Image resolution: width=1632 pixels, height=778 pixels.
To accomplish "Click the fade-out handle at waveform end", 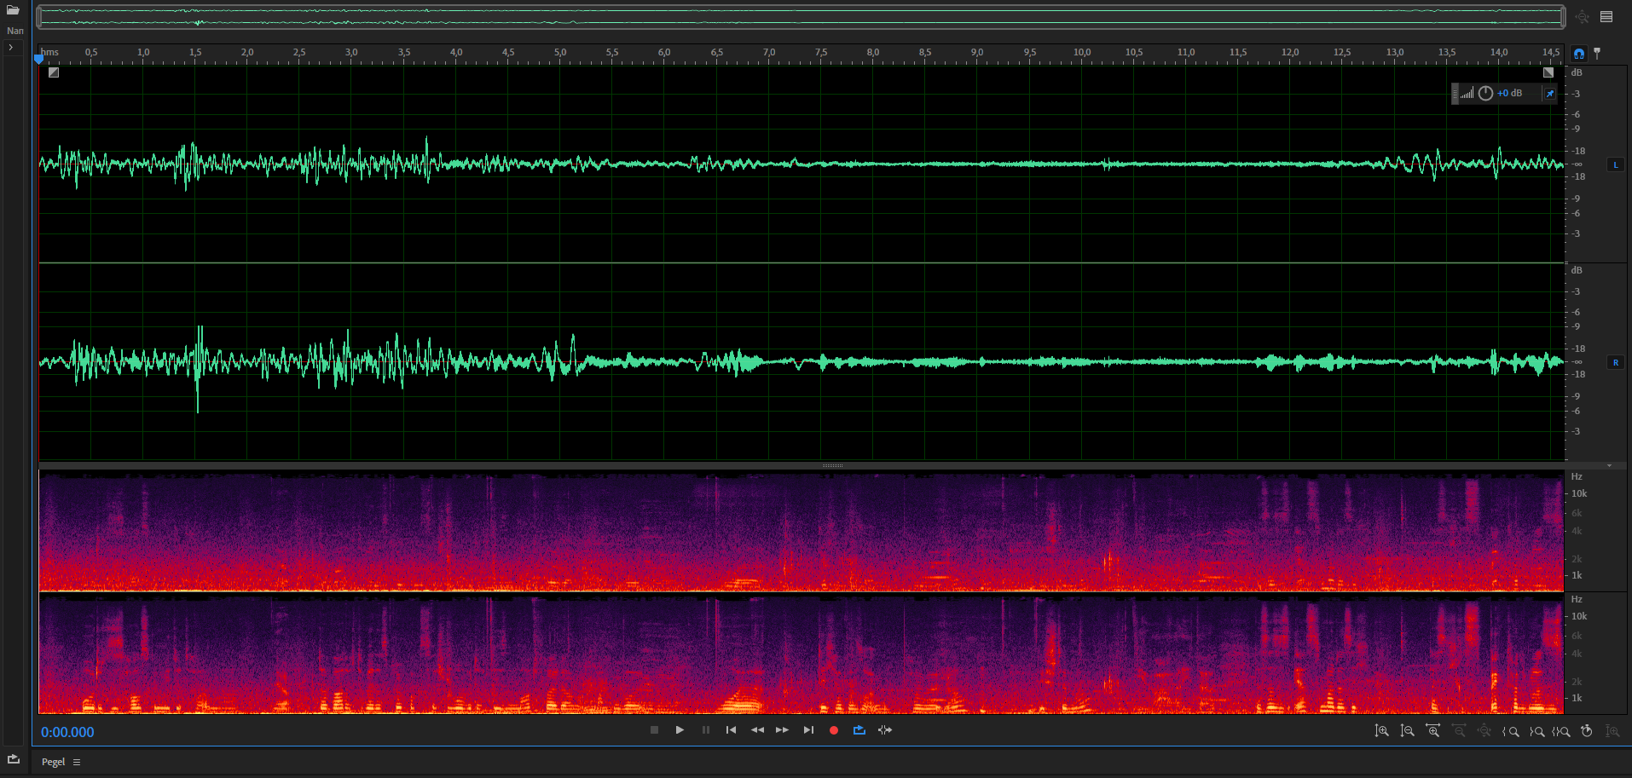I will tap(1548, 72).
